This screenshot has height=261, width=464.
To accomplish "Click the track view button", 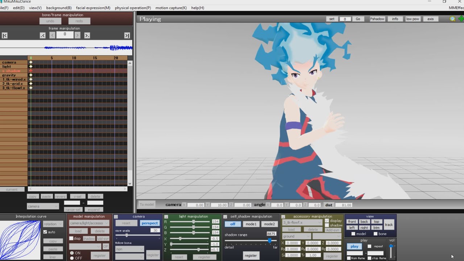I will click(x=389, y=225).
